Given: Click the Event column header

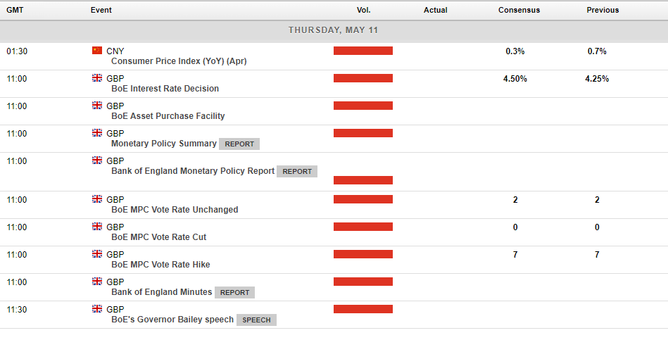Looking at the screenshot, I should point(101,10).
